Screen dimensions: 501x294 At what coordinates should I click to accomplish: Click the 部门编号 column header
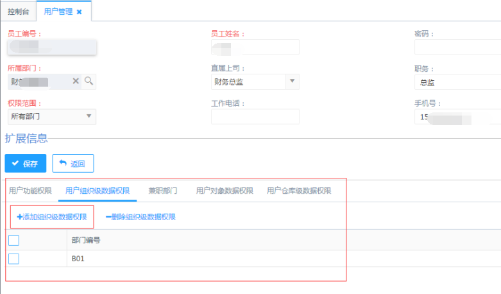pos(86,241)
